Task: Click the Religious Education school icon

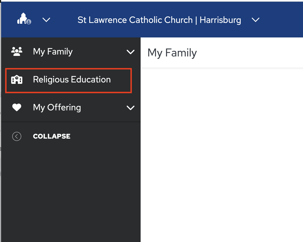Action: click(x=17, y=80)
